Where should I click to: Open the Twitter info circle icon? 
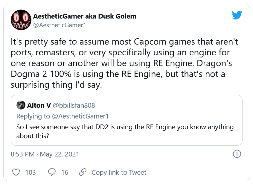237,154
